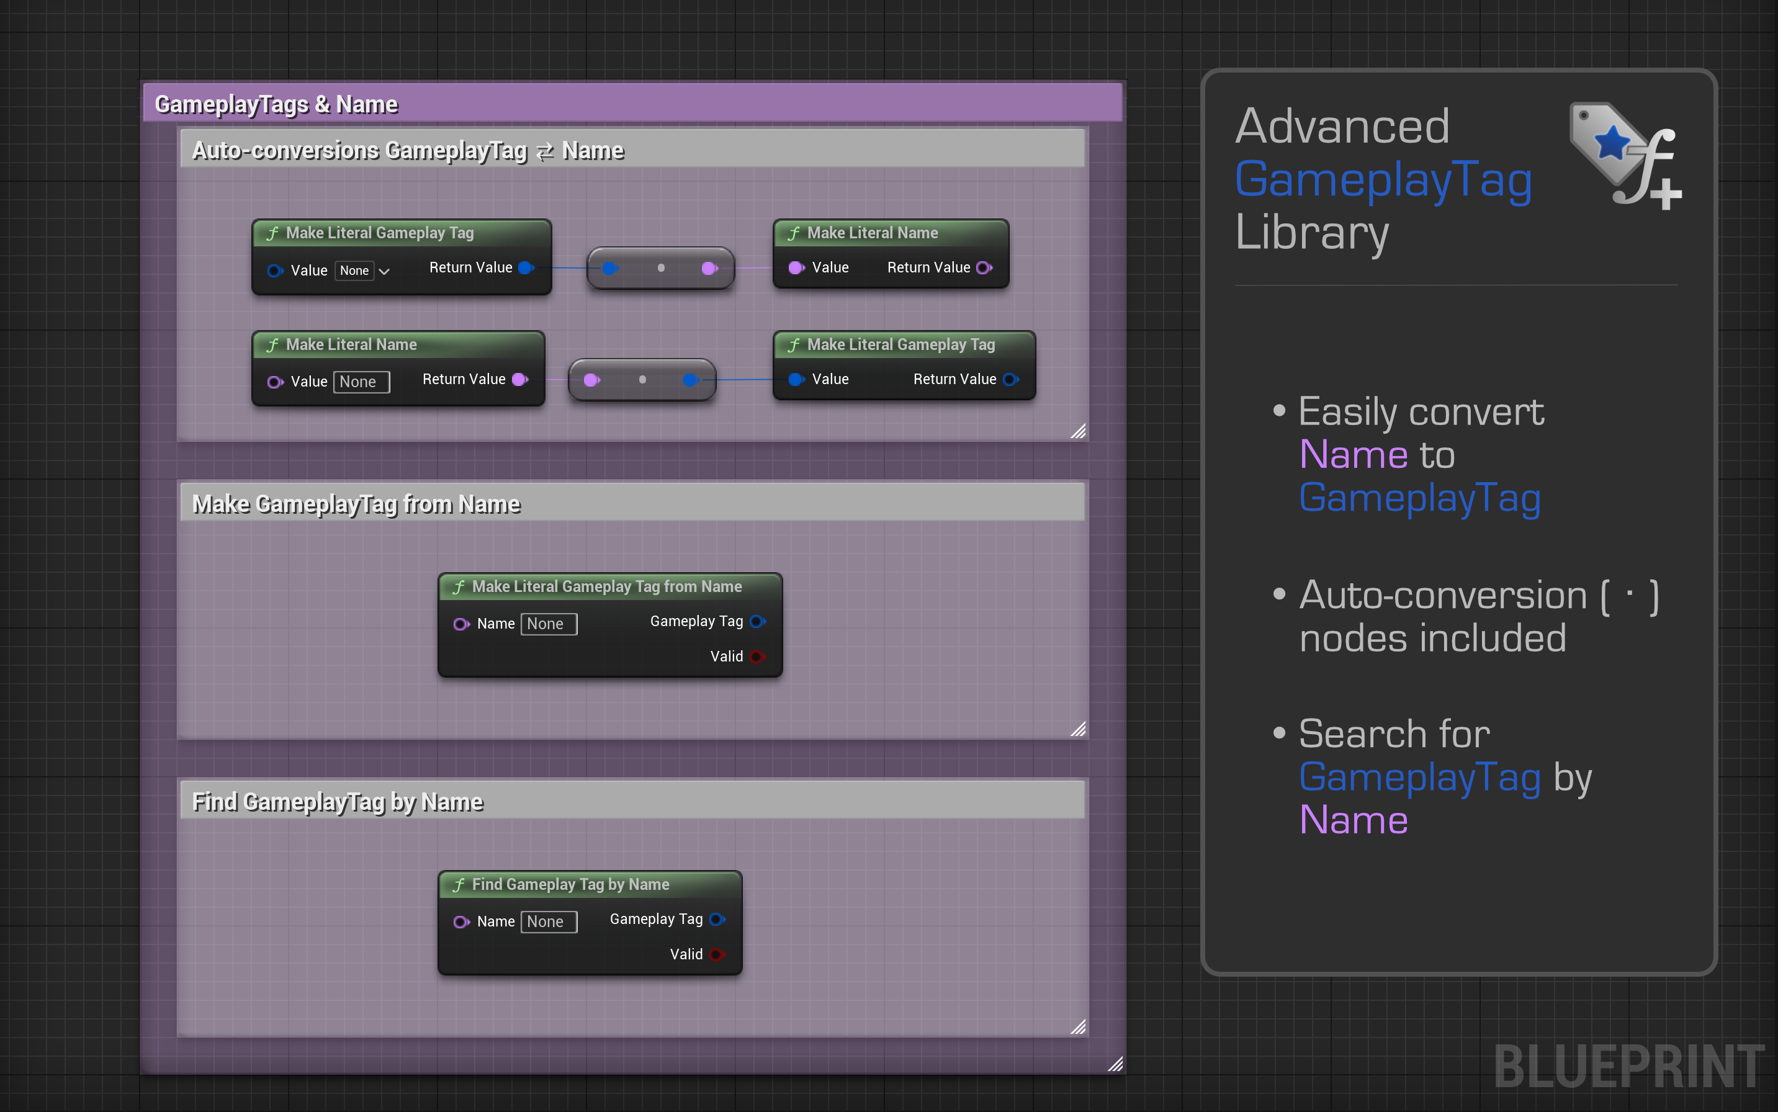This screenshot has width=1778, height=1112.
Task: Click purple input pin on bottom auto-conversion node
Action: 590,380
